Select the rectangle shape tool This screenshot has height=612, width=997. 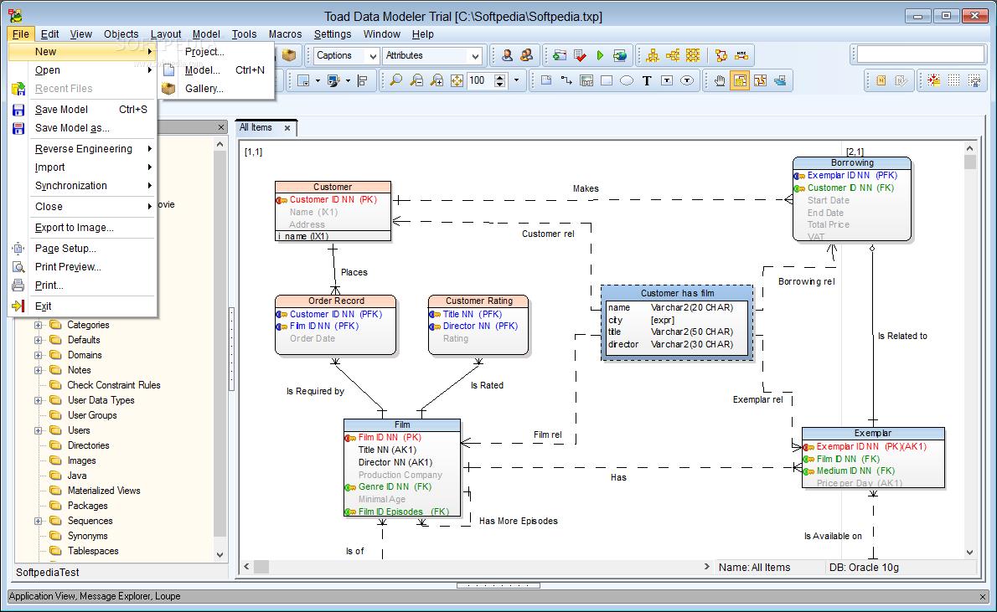(x=607, y=80)
